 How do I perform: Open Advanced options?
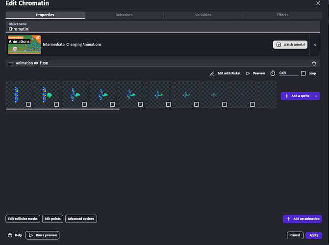pyautogui.click(x=81, y=219)
